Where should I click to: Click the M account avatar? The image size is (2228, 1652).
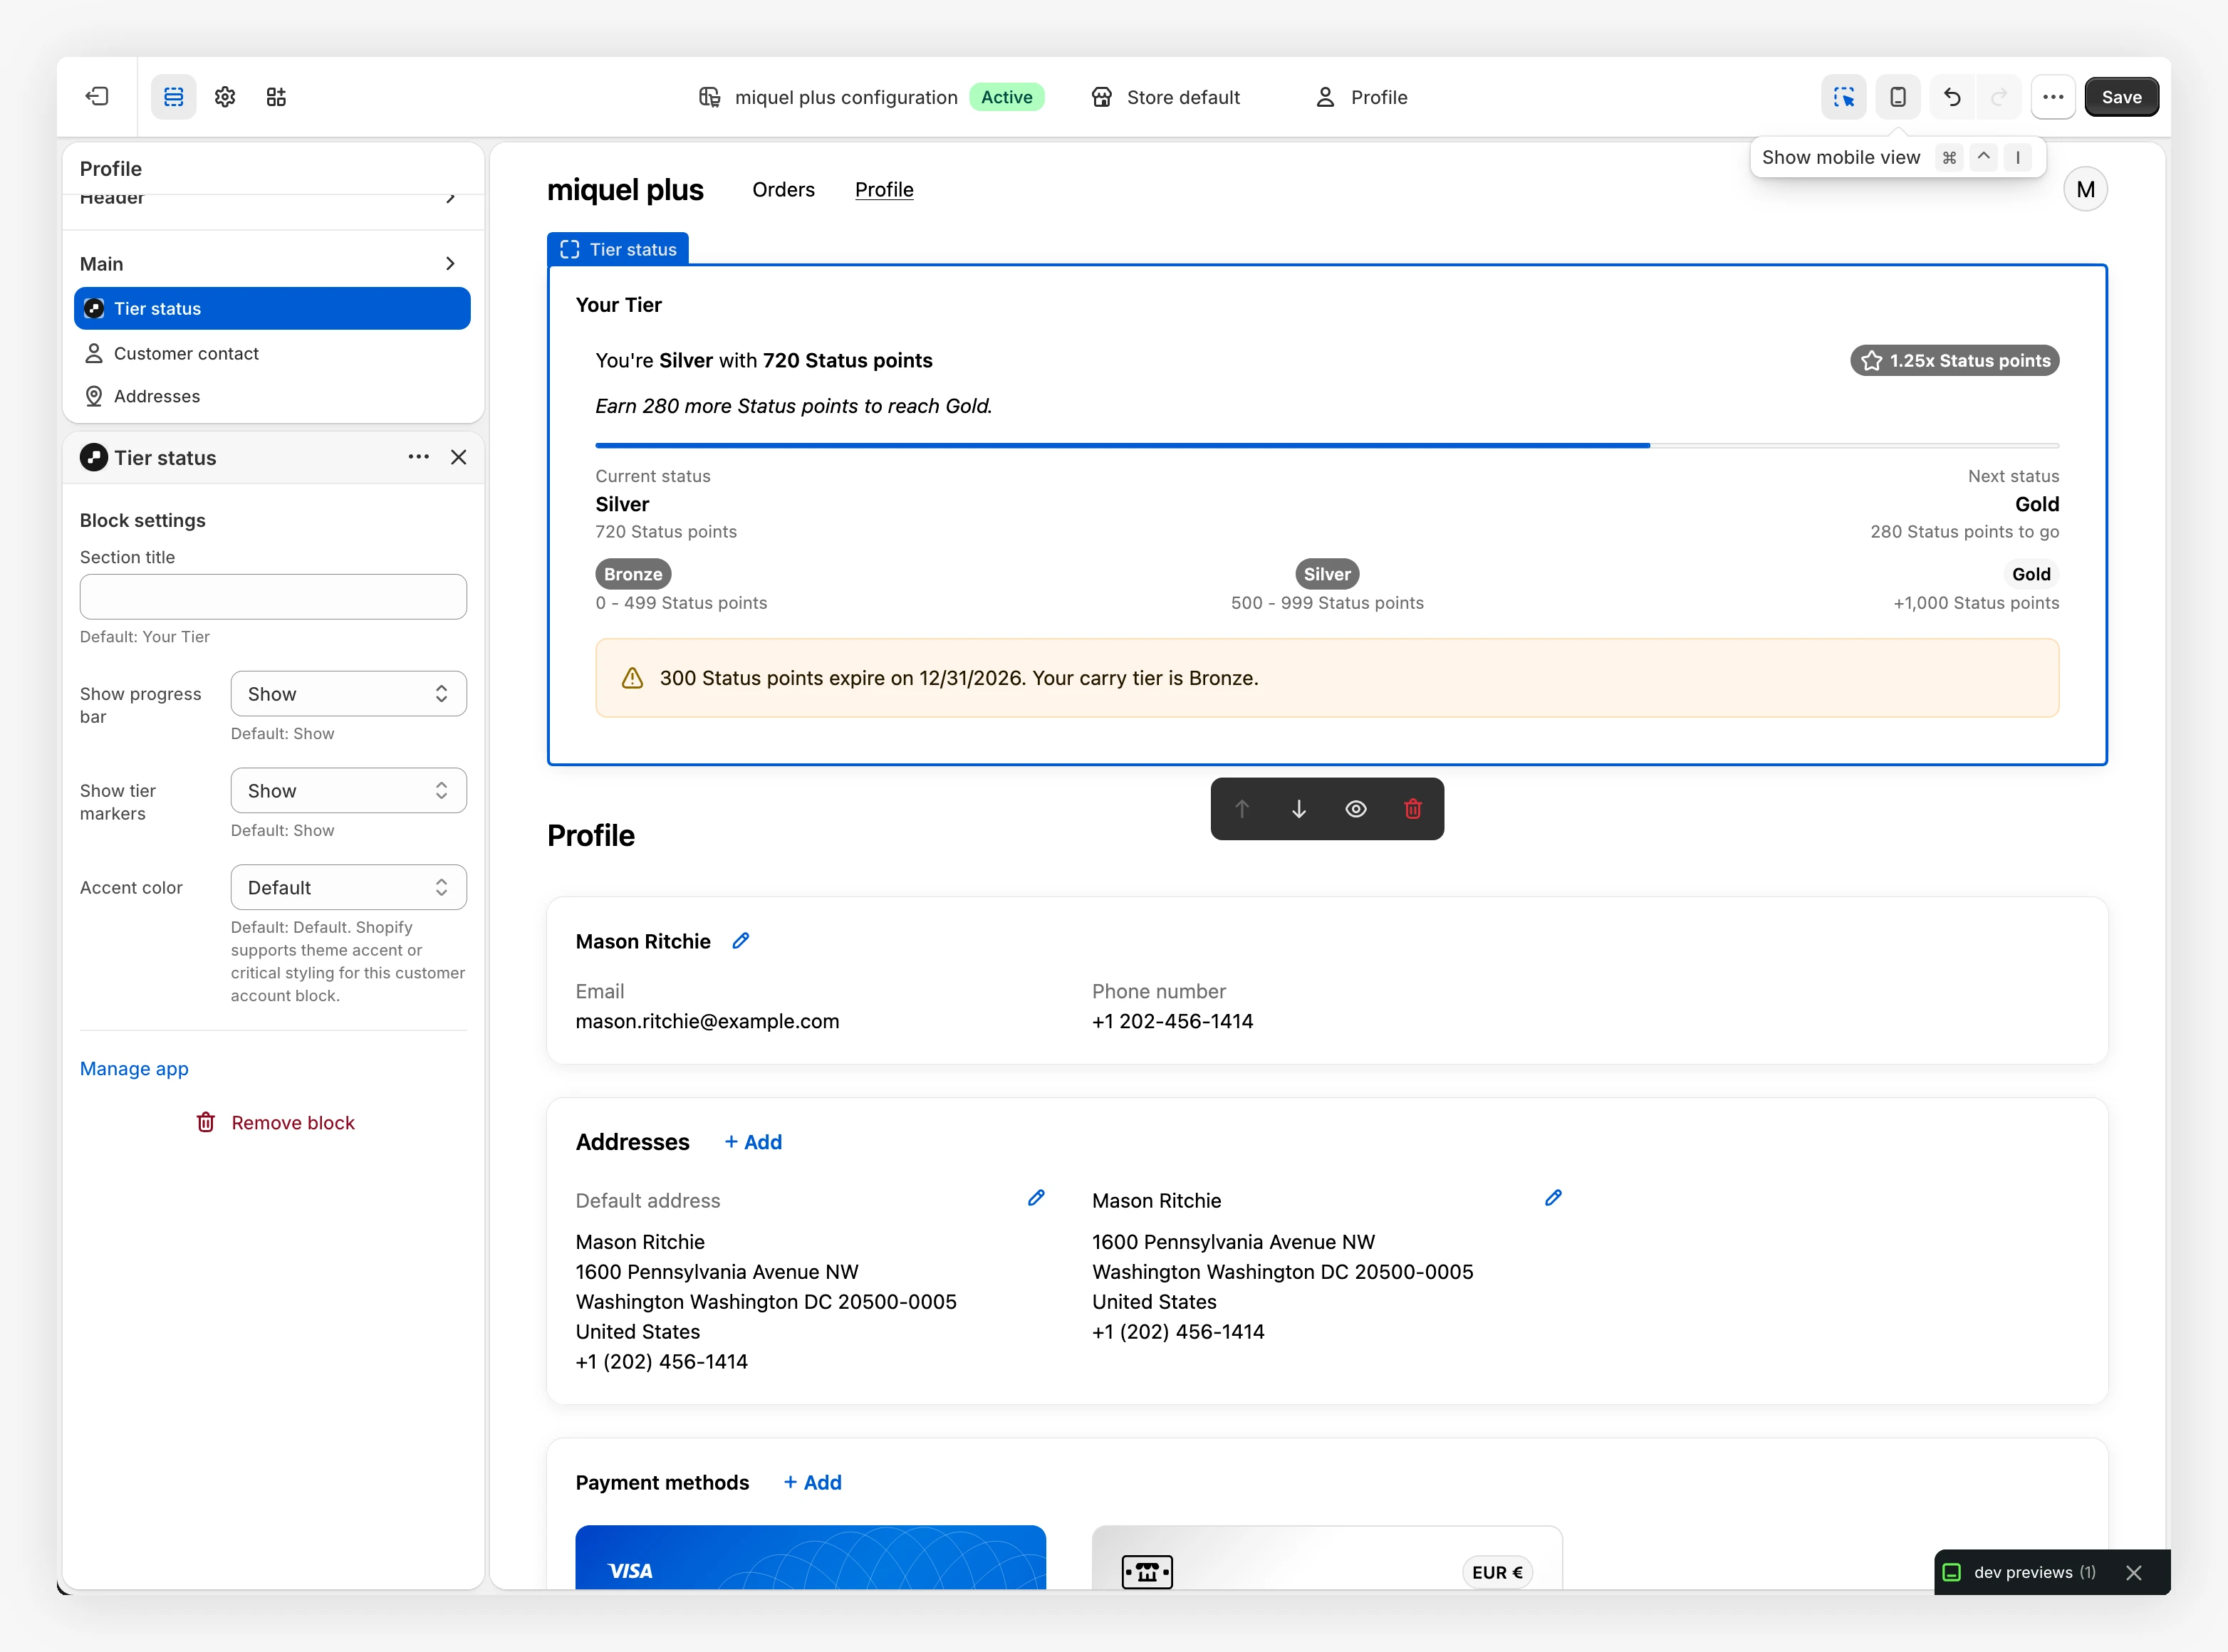coord(2085,190)
